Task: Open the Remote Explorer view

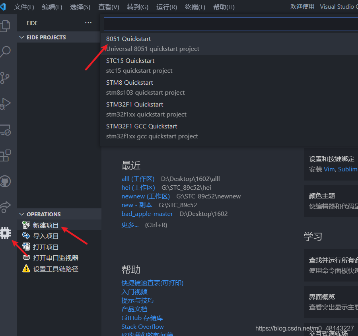Action: coord(5,130)
